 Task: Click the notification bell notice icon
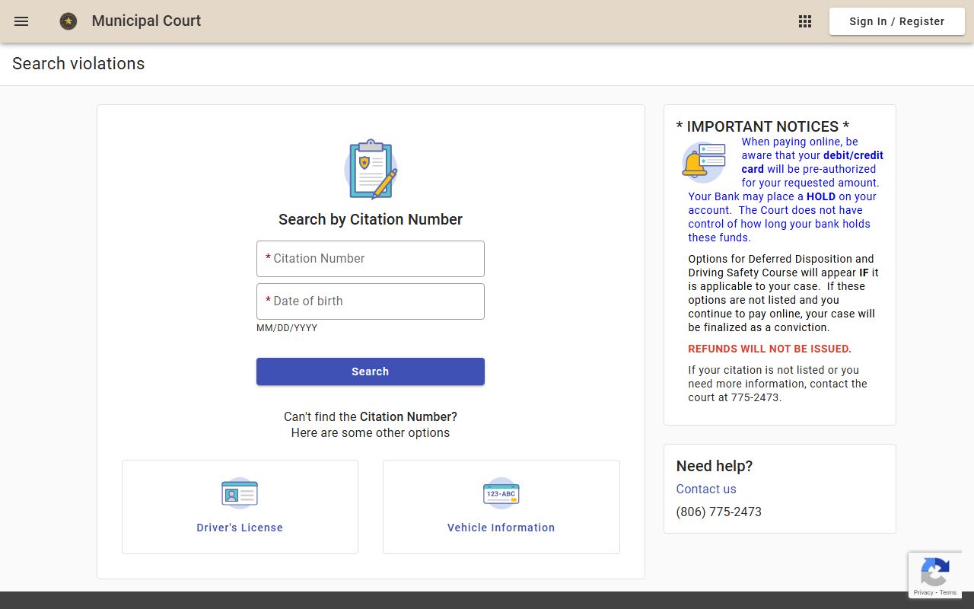(703, 162)
